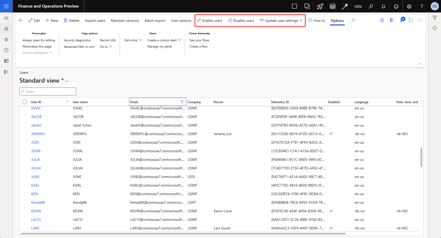Click the feedback smiley icon

click(x=396, y=6)
